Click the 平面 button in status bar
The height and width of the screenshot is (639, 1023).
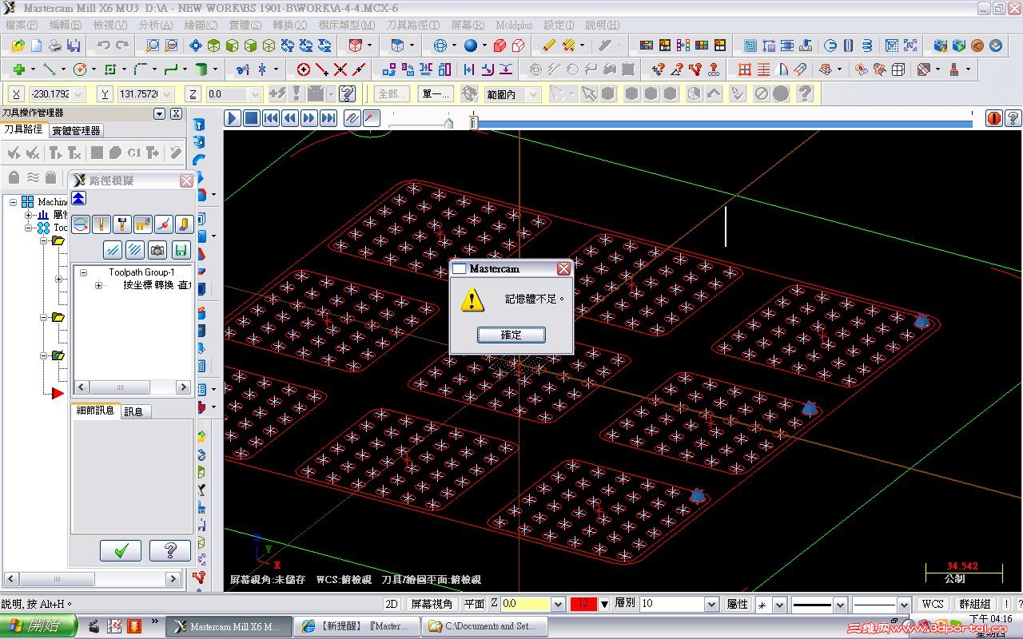coord(475,604)
